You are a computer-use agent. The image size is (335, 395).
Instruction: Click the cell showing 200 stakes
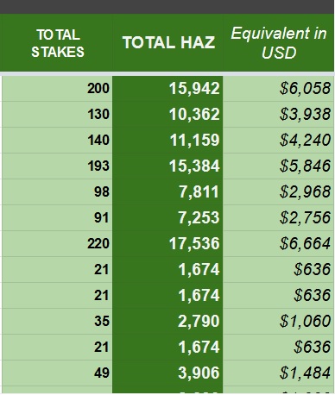(x=57, y=88)
